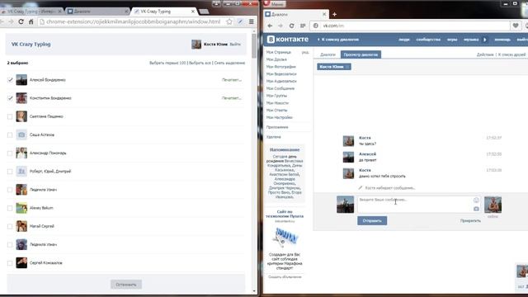Viewport: 528px width, 297px height.
Task: Select the Диалоги tab on the VK page
Action: (x=328, y=54)
